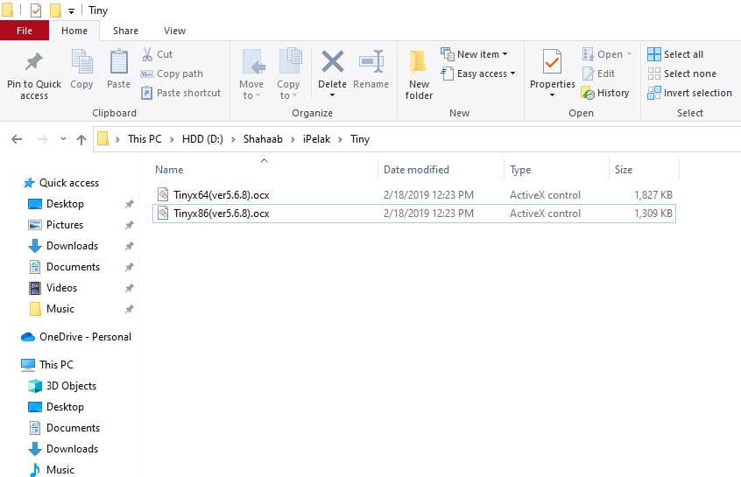Open pinned Desktop under Quick access
This screenshot has width=741, height=477.
(65, 204)
